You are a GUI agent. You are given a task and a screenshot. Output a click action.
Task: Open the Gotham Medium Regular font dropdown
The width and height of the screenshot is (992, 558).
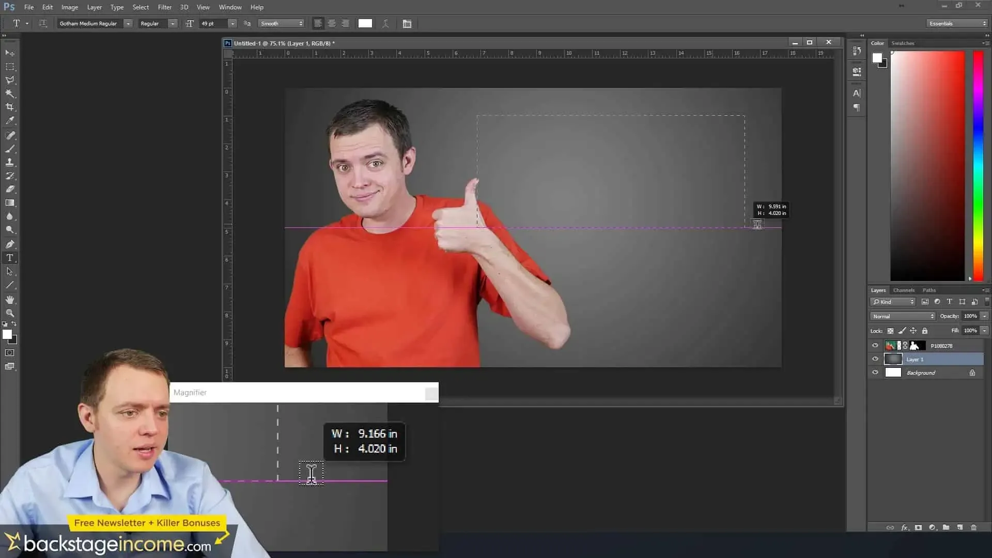[127, 23]
